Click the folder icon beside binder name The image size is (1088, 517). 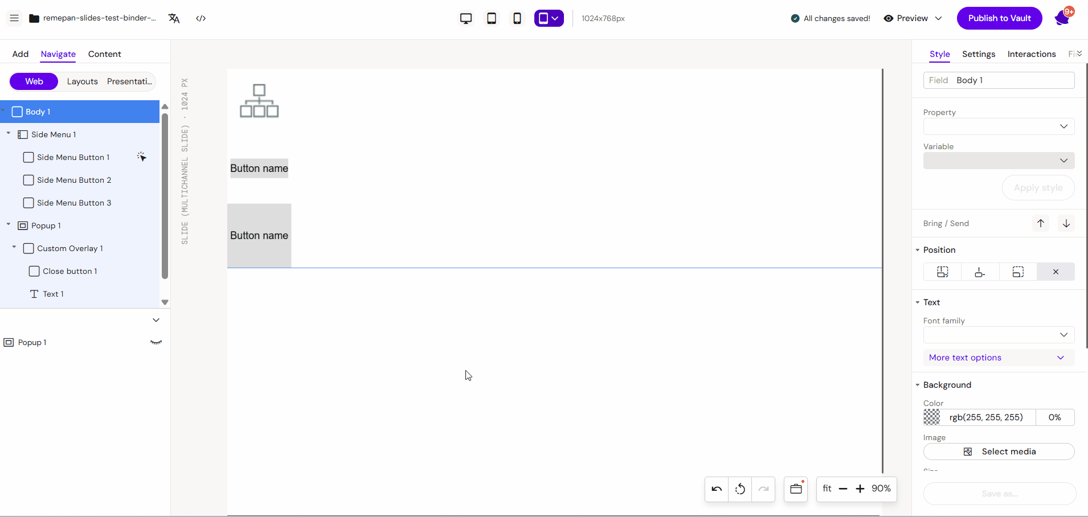coord(34,18)
